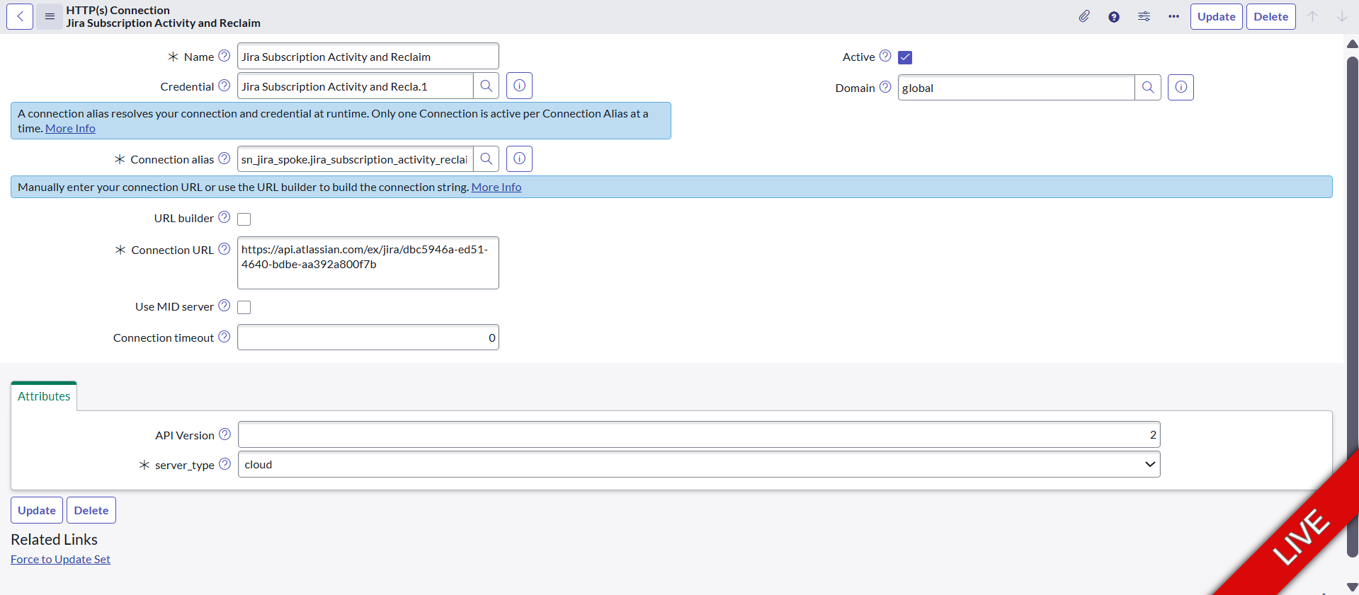Look up Credential using the magnifier icon
Viewport: 1359px width, 595px height.
[x=487, y=86]
